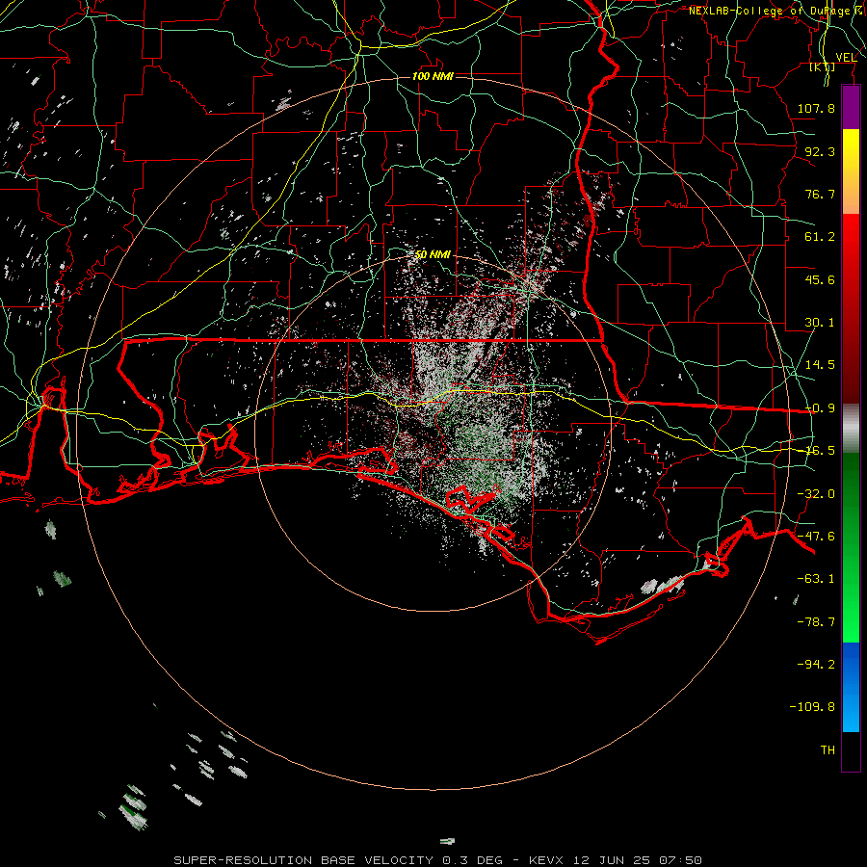Select the 30.1 value on velocity scale
The height and width of the screenshot is (867, 867).
coord(820,323)
